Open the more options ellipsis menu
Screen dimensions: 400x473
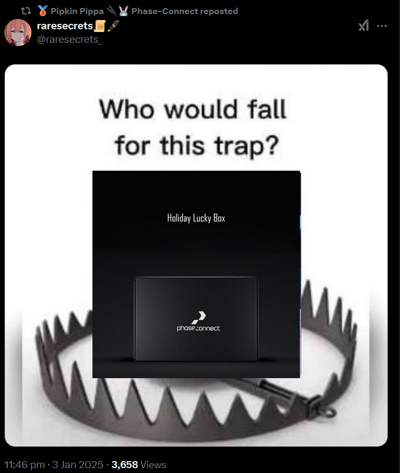tap(382, 26)
